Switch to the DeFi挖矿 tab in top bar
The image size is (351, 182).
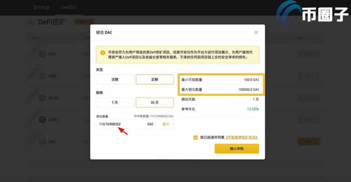[69, 7]
